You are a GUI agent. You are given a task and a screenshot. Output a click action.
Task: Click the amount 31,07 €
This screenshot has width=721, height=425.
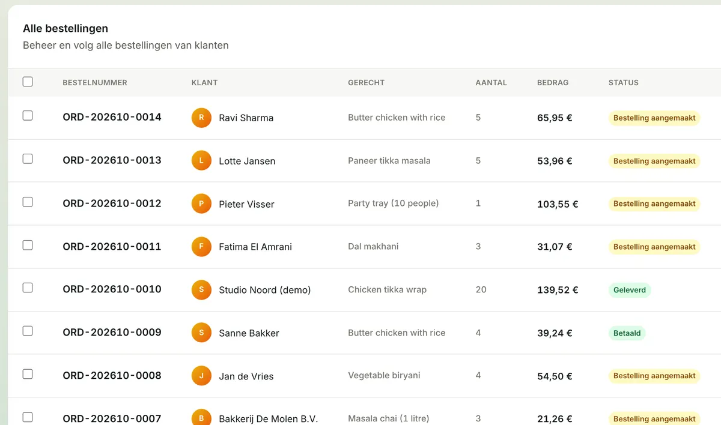pos(555,247)
